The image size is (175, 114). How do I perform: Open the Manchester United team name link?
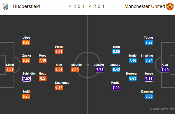coord(145,6)
